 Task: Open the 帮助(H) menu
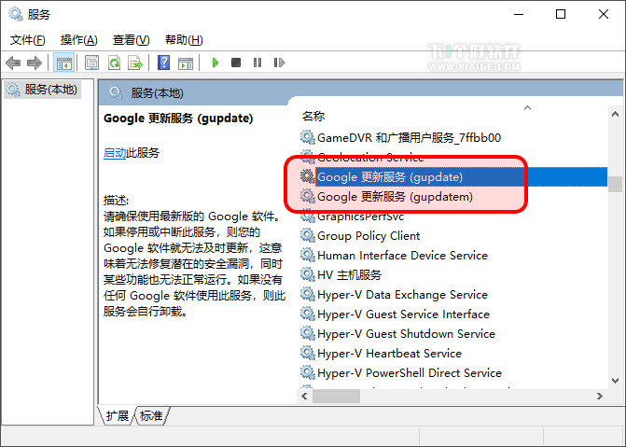(x=184, y=40)
